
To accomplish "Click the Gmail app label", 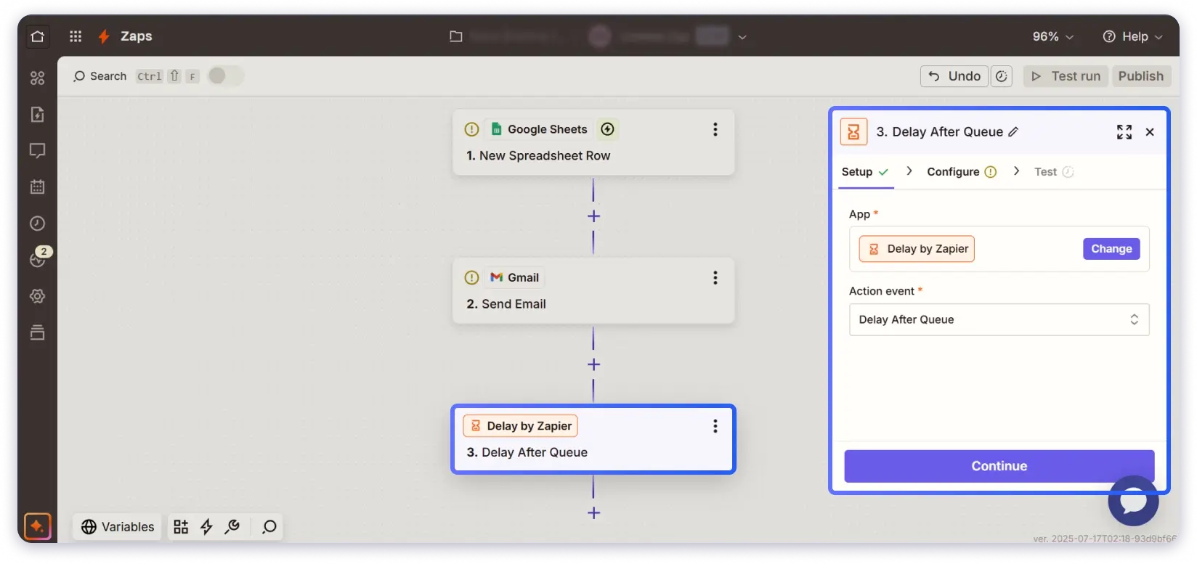I will [x=515, y=277].
